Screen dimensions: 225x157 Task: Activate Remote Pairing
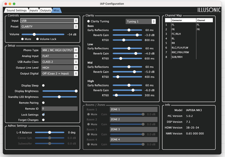[x=43, y=103]
